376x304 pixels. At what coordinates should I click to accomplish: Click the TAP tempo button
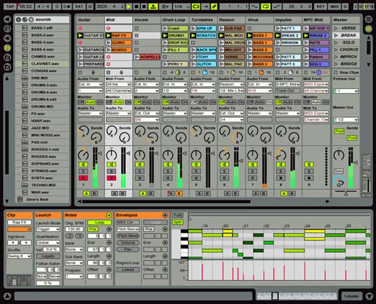click(10, 6)
